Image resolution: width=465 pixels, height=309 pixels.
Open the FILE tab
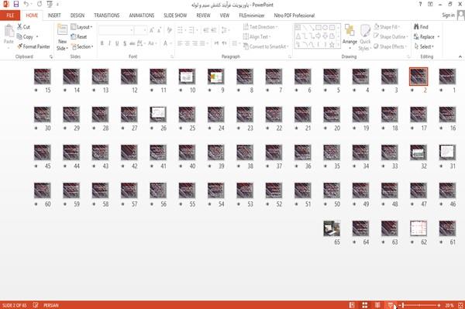coord(10,15)
